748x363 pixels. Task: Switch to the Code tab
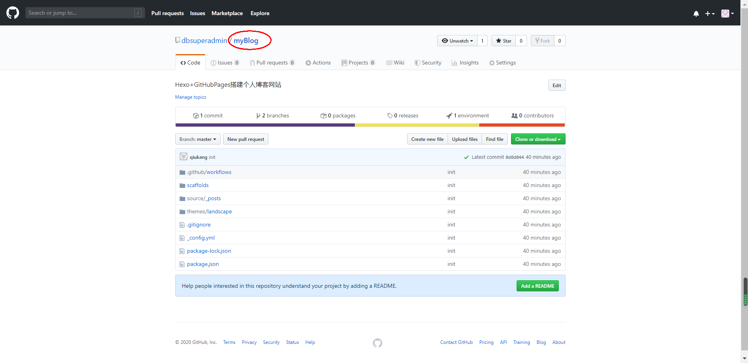coord(190,62)
